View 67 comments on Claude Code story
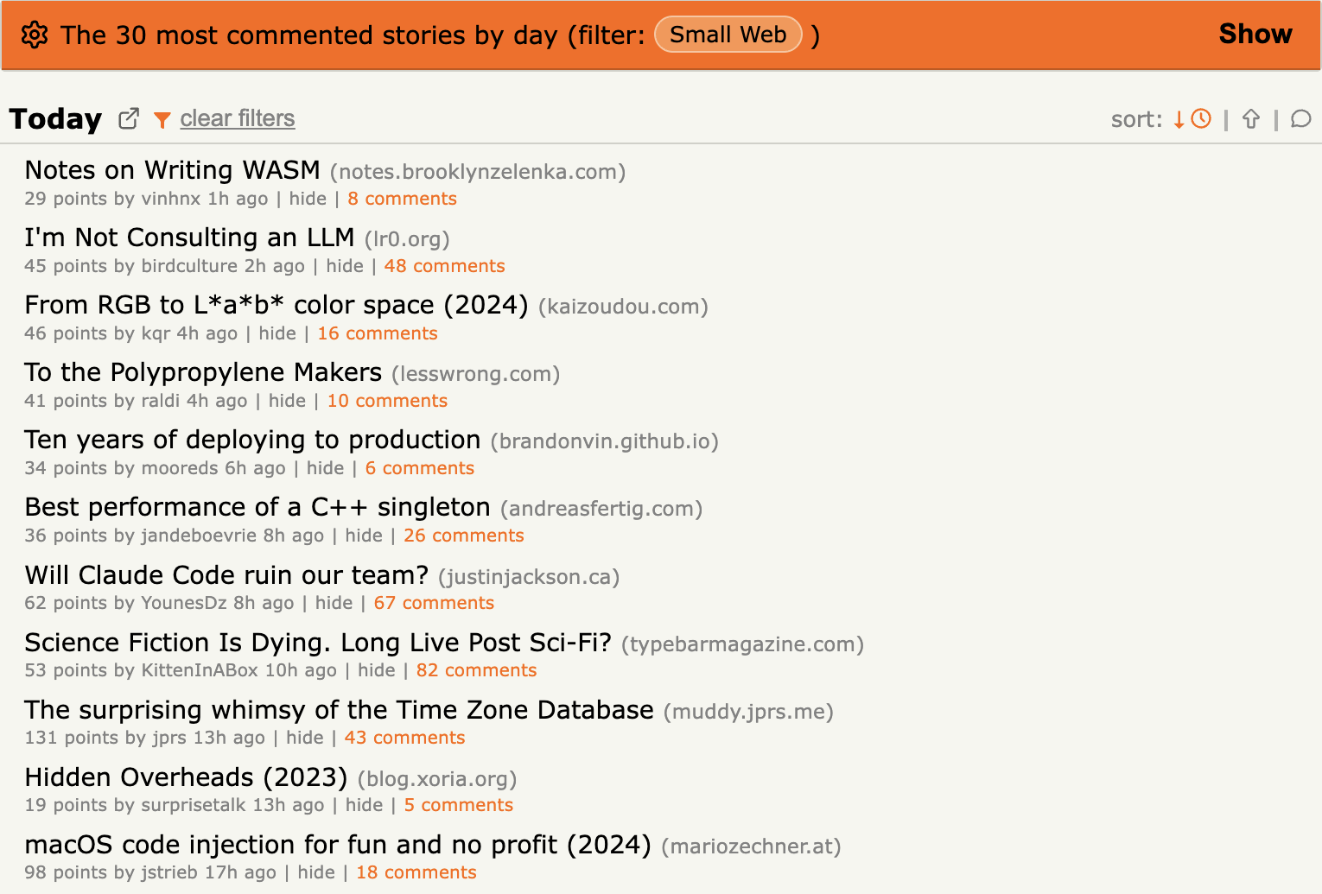 point(434,603)
